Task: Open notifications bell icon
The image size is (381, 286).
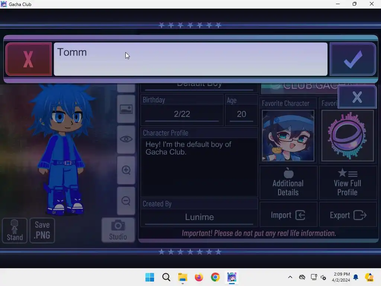Action: click(356, 277)
